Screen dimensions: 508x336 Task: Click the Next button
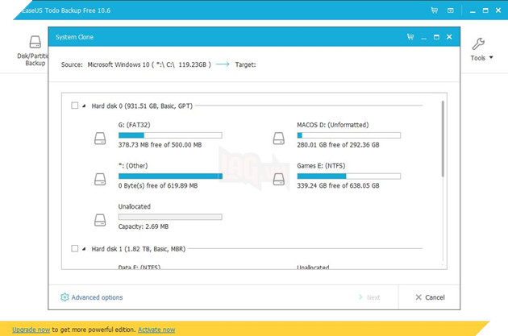(x=369, y=297)
